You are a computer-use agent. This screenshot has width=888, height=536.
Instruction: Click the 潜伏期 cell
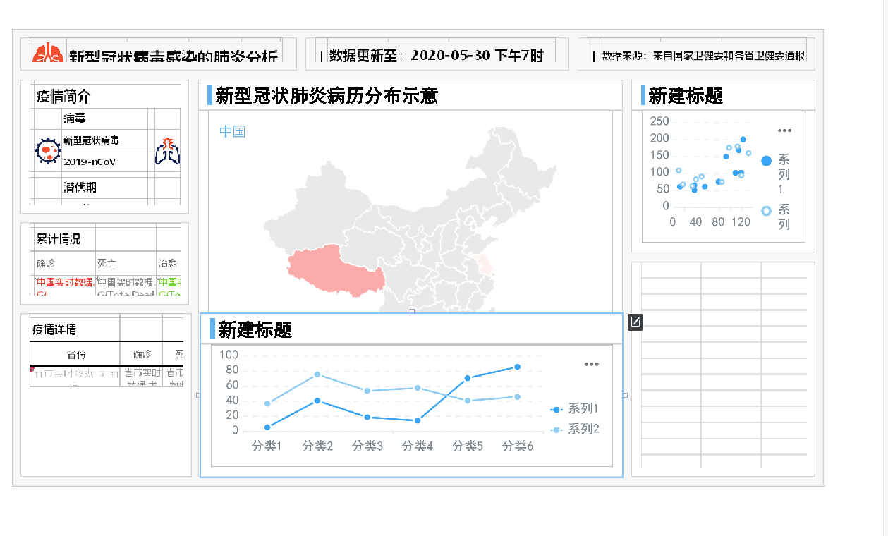click(x=105, y=187)
